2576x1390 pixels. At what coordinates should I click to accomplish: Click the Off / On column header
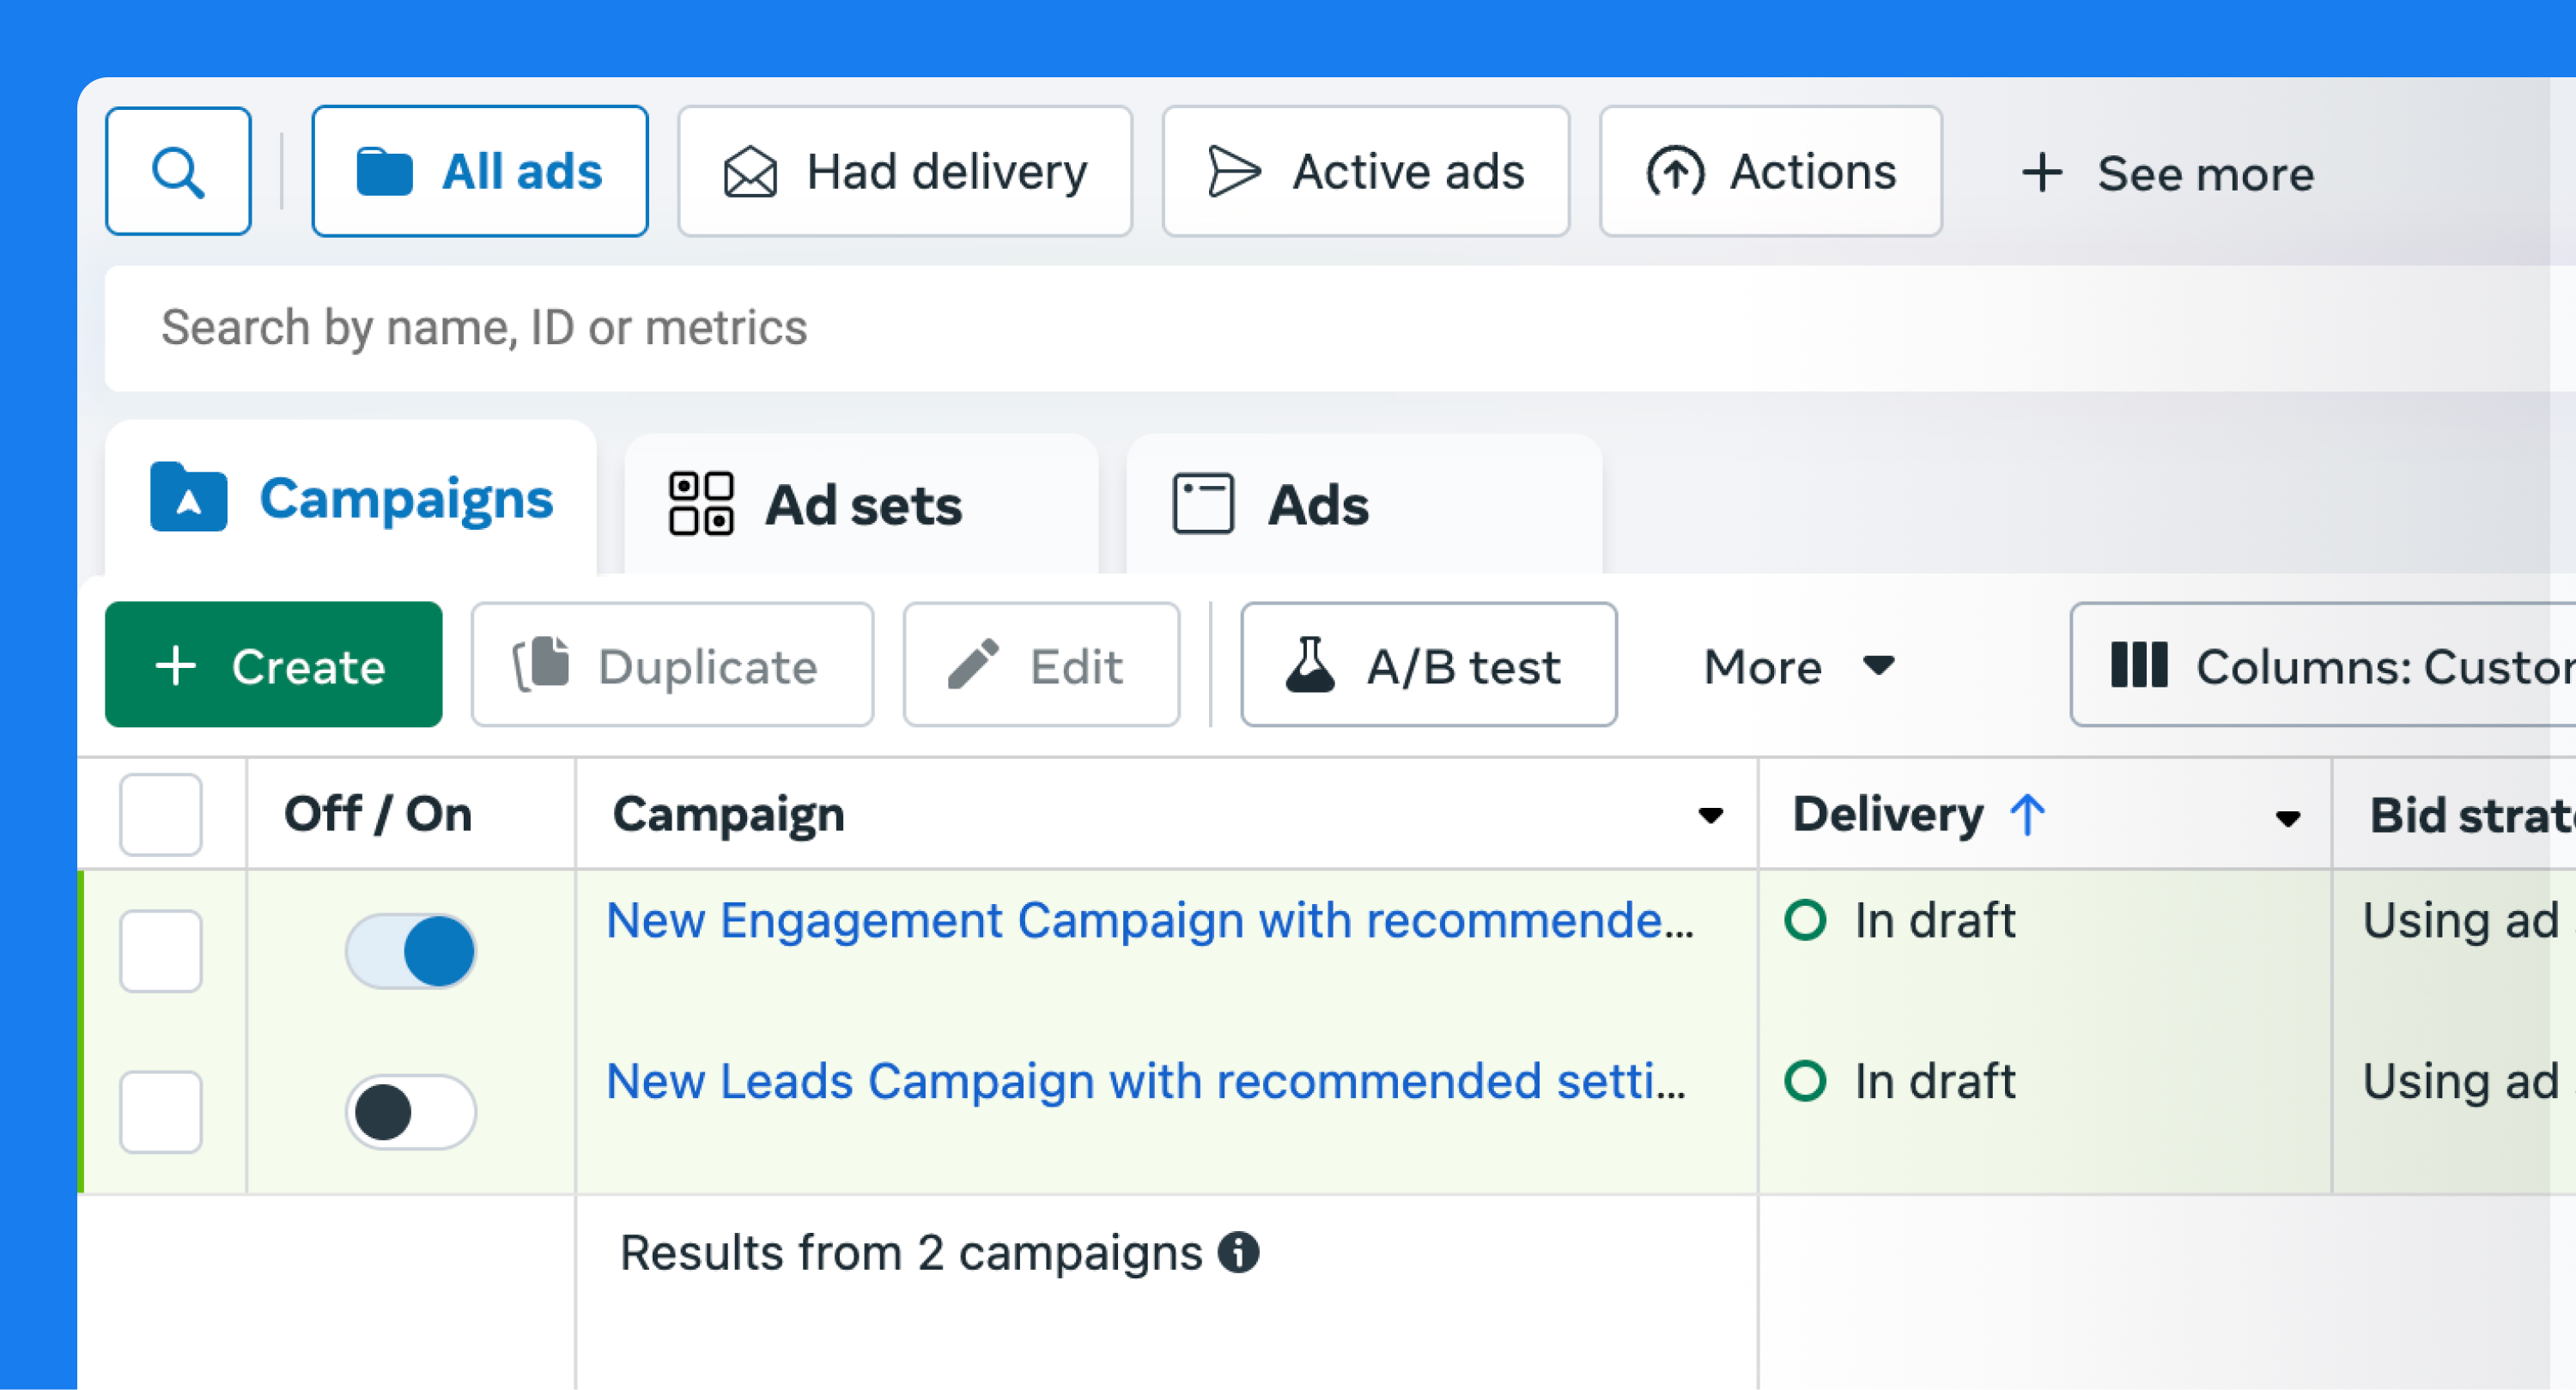tap(378, 814)
